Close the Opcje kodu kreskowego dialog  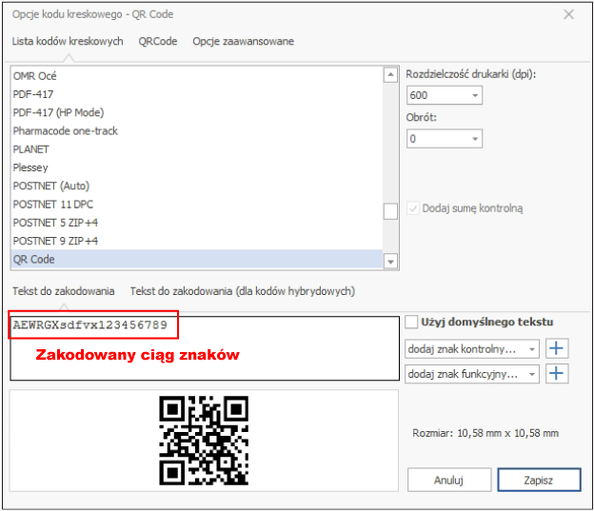pyautogui.click(x=568, y=14)
